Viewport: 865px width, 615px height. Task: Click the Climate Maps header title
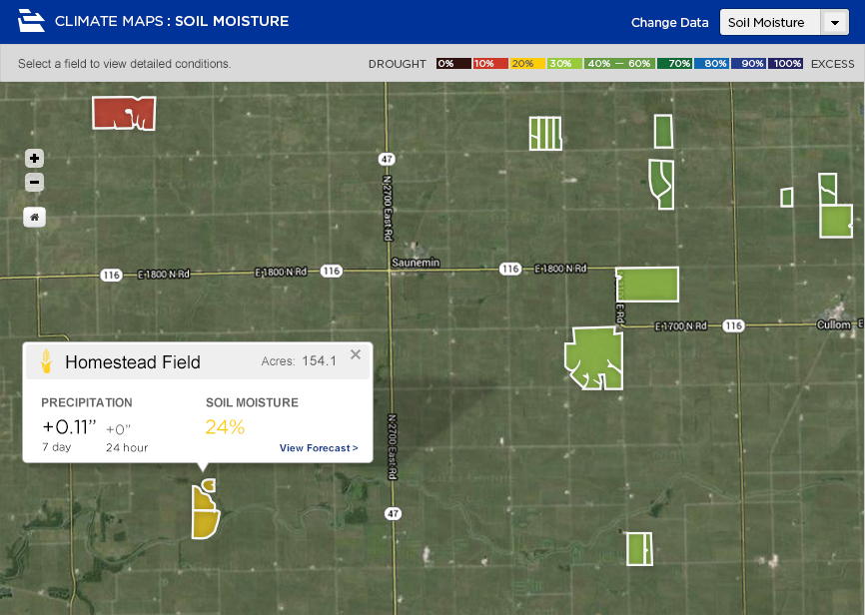tap(172, 21)
